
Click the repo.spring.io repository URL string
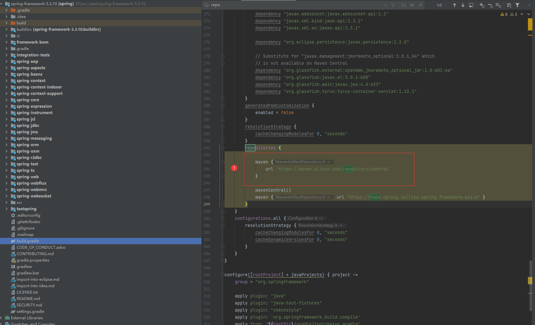tap(414, 197)
